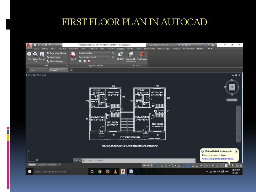Expand the Plot panel dialog launcher arrow

(x=67, y=66)
